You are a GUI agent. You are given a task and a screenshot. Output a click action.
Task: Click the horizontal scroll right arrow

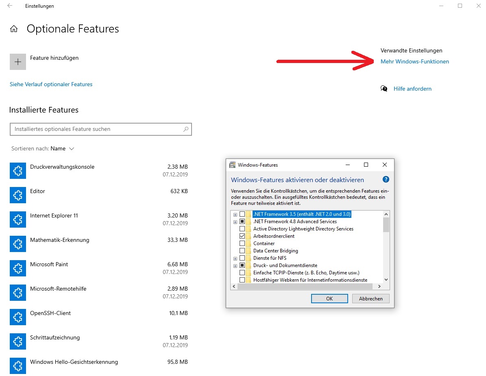(x=379, y=287)
